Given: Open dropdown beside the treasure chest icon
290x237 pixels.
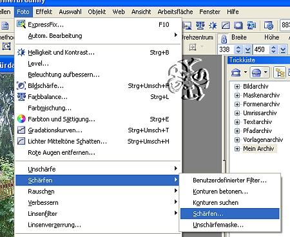Looking at the screenshot, I should [x=266, y=72].
